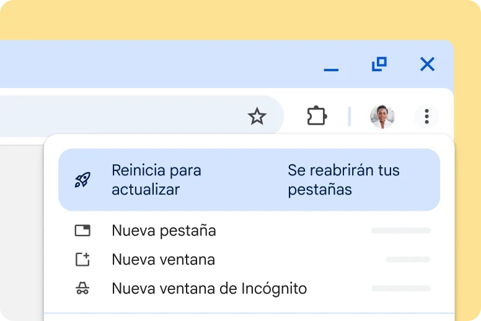This screenshot has width=481, height=321.
Task: Choose the Nueva pestaña menu entry
Action: click(164, 231)
